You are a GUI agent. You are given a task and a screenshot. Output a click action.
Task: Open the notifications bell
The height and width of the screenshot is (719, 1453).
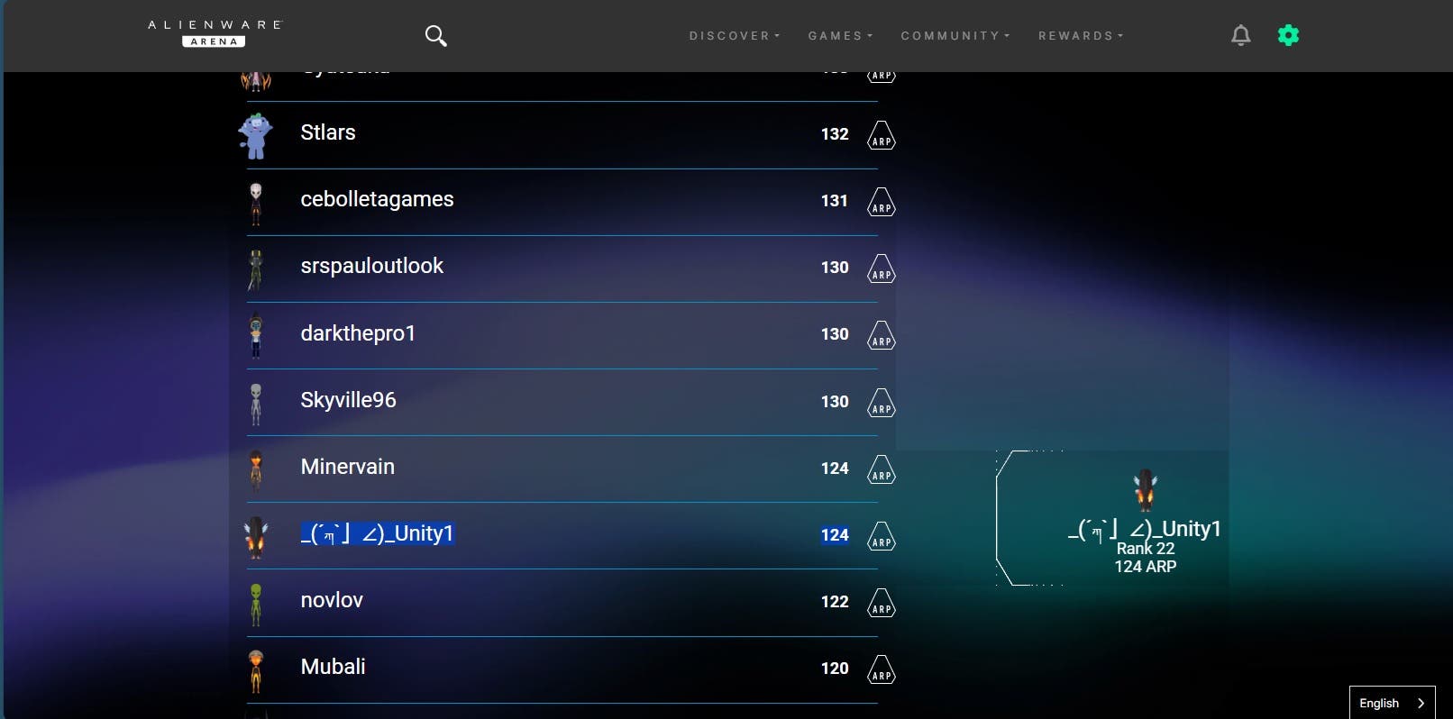tap(1240, 35)
